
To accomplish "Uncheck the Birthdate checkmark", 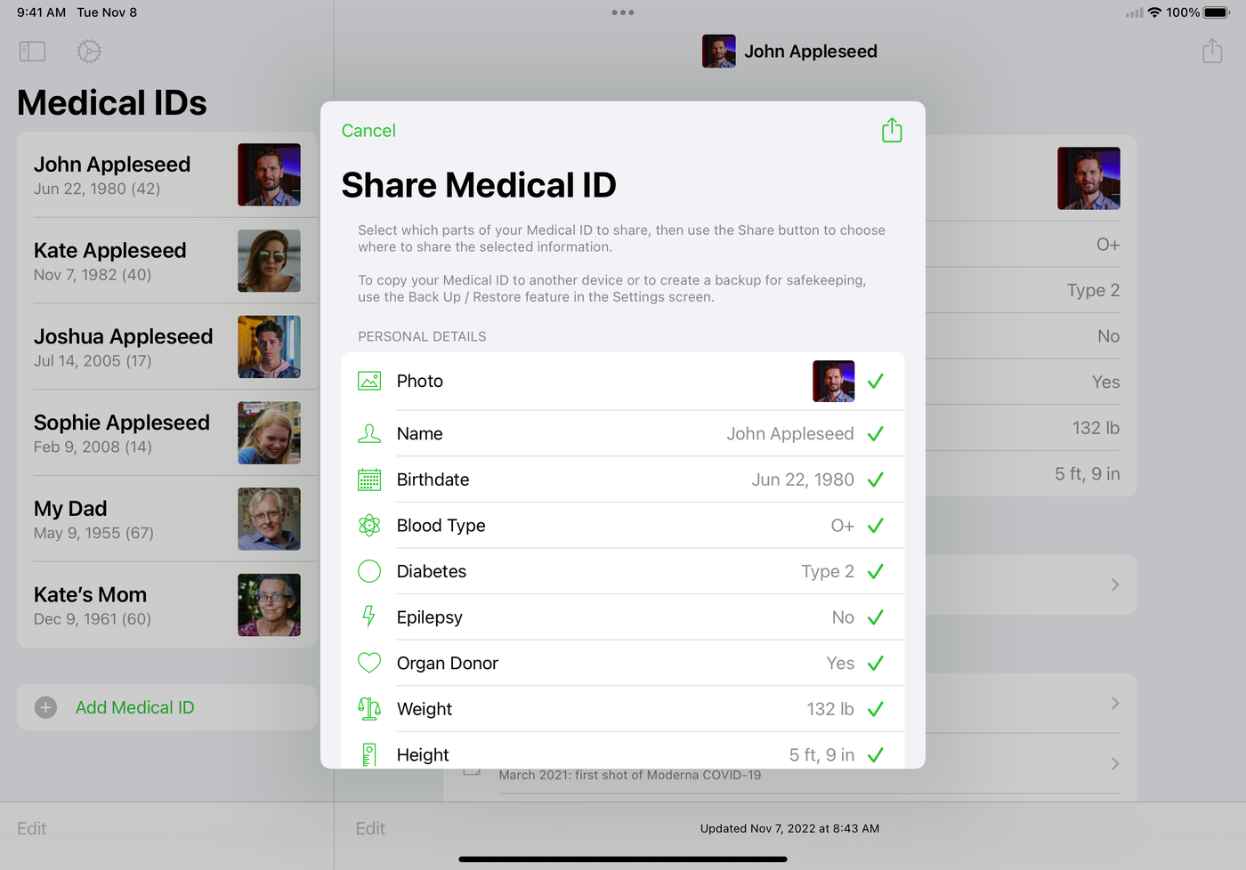I will (876, 479).
